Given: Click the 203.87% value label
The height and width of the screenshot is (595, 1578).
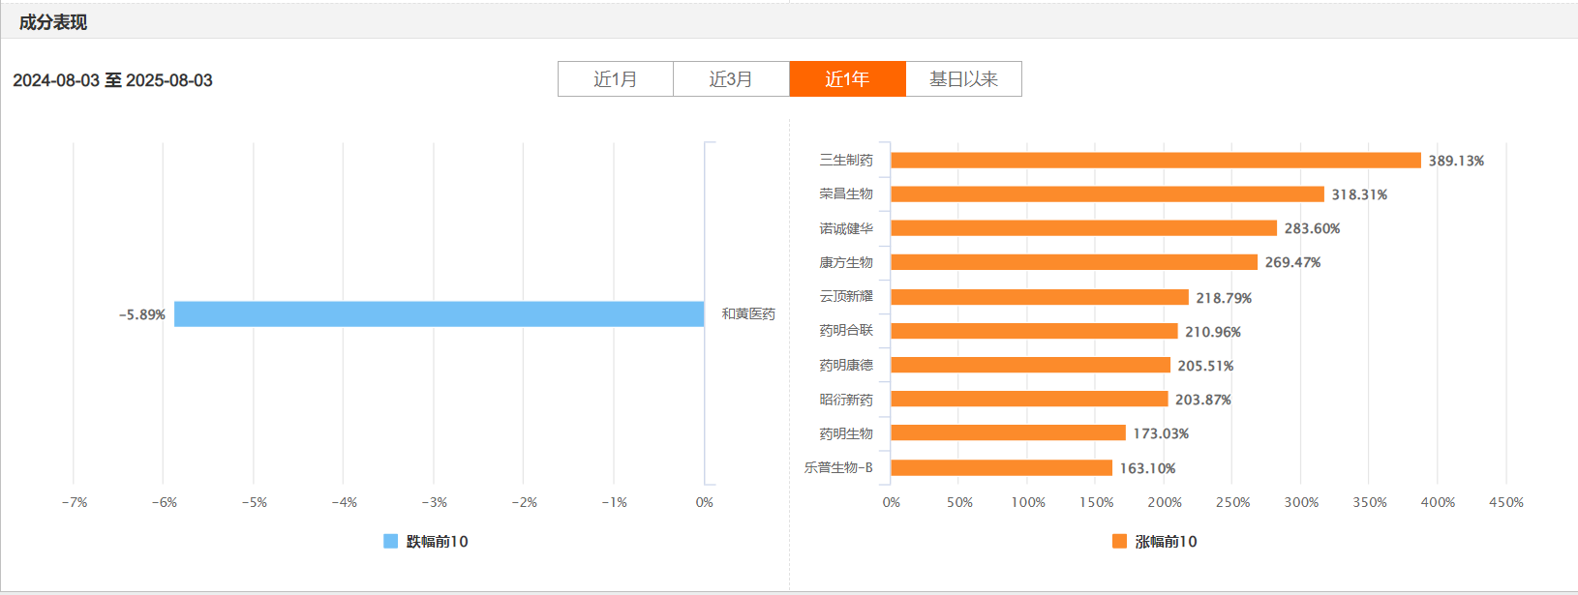Looking at the screenshot, I should coord(1204,400).
